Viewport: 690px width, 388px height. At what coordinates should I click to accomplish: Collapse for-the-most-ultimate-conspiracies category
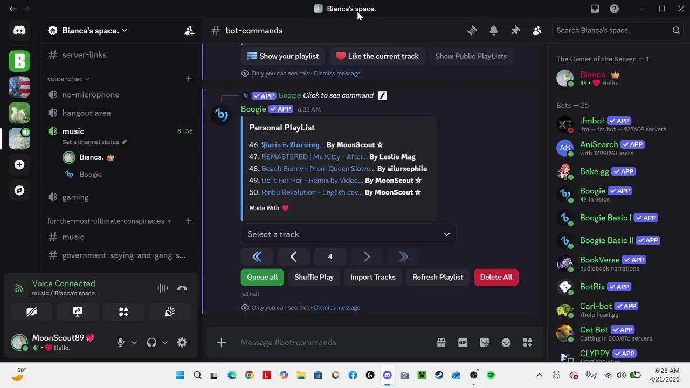coord(109,221)
